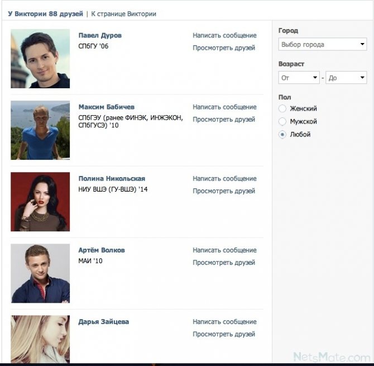374x366 pixels.
Task: Просмотреть друзей of Артём Волков
Action: [224, 263]
